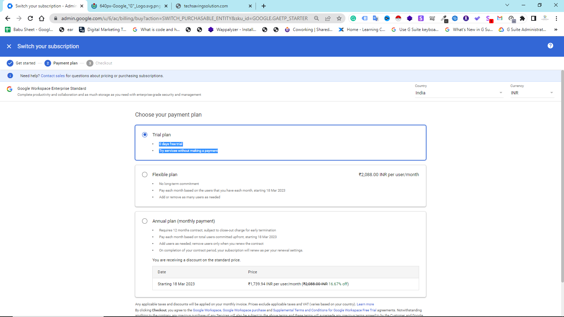This screenshot has width=564, height=317.
Task: Open the Country dropdown showing India
Action: click(459, 93)
